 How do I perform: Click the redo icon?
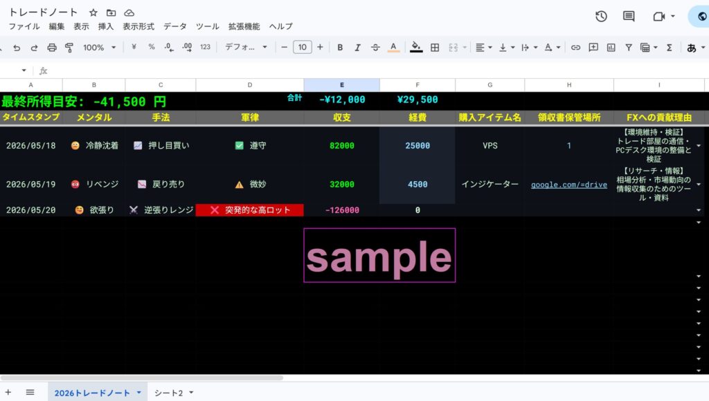pos(34,48)
